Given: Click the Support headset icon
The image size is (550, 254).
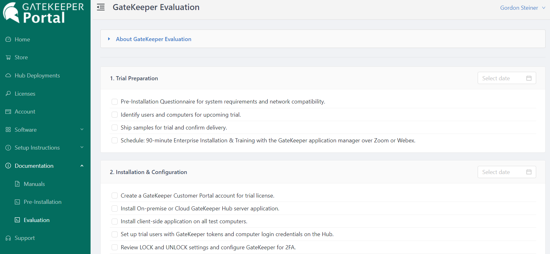Looking at the screenshot, I should coord(8,238).
